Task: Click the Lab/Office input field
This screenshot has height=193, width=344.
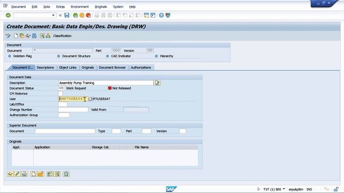Action: click(63, 104)
